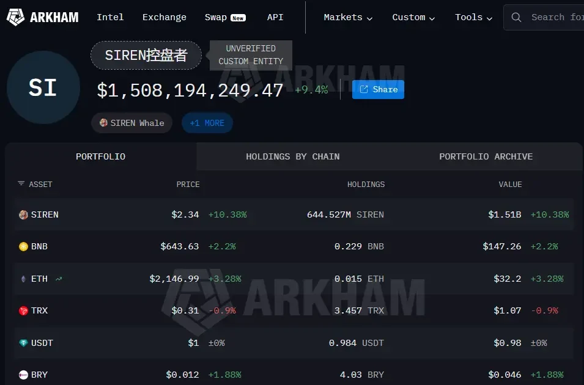Click the BRY price $0.012
This screenshot has height=385, width=584.
tap(182, 375)
